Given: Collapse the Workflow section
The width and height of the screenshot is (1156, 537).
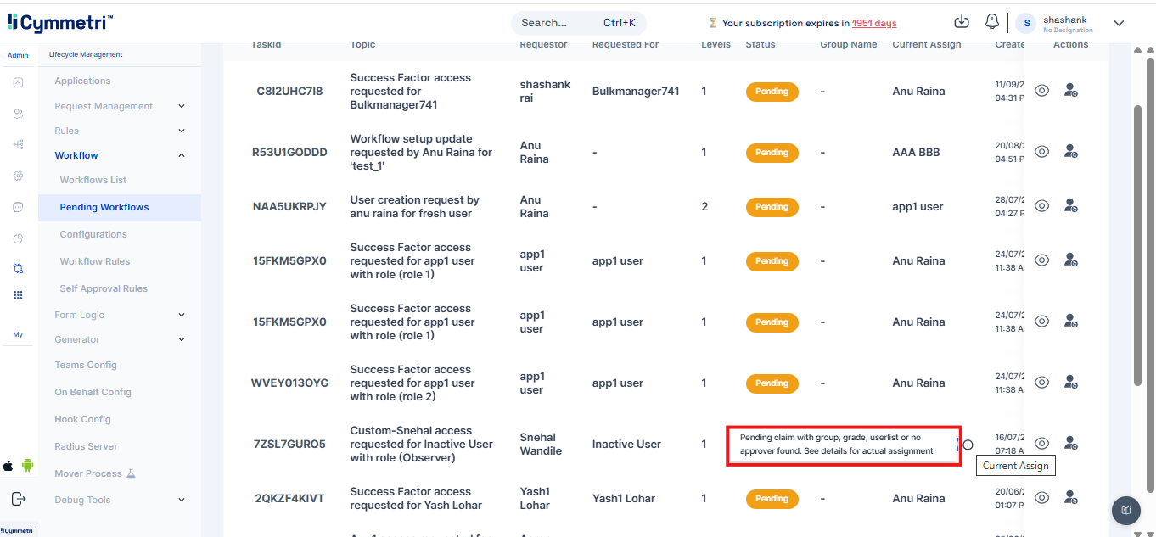Looking at the screenshot, I should pos(182,155).
